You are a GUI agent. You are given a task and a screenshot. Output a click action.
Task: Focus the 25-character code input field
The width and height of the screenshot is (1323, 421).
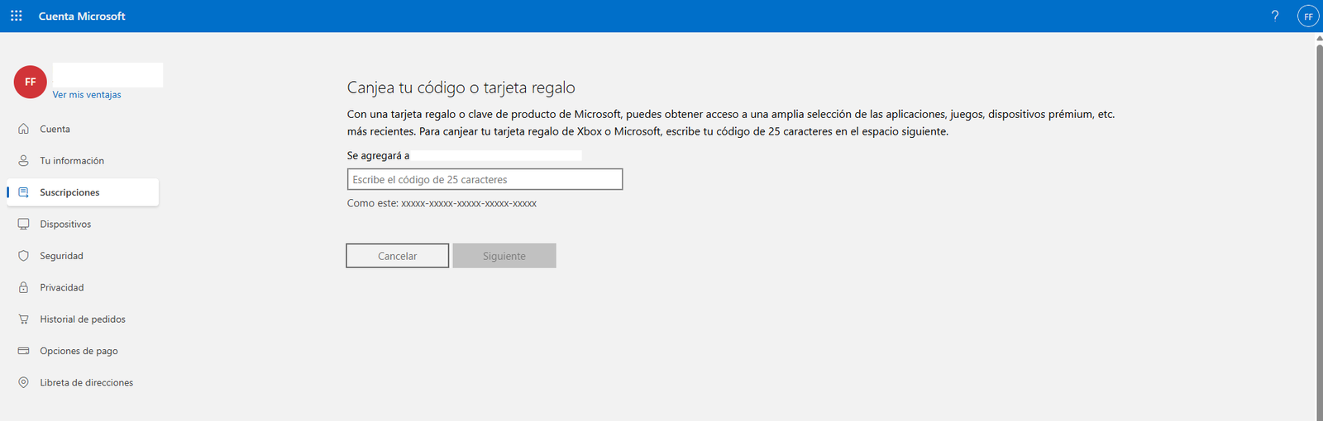click(485, 179)
